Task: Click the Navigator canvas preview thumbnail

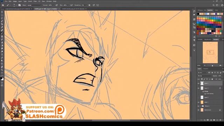Action: [x=210, y=52]
